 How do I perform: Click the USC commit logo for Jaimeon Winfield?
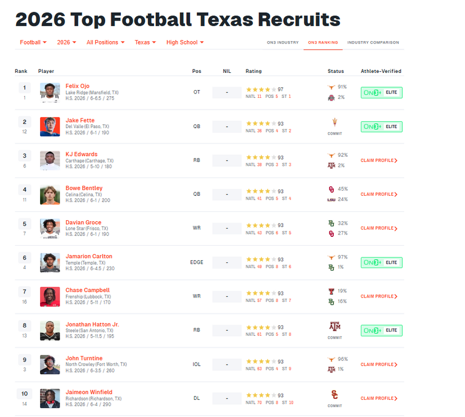334,395
